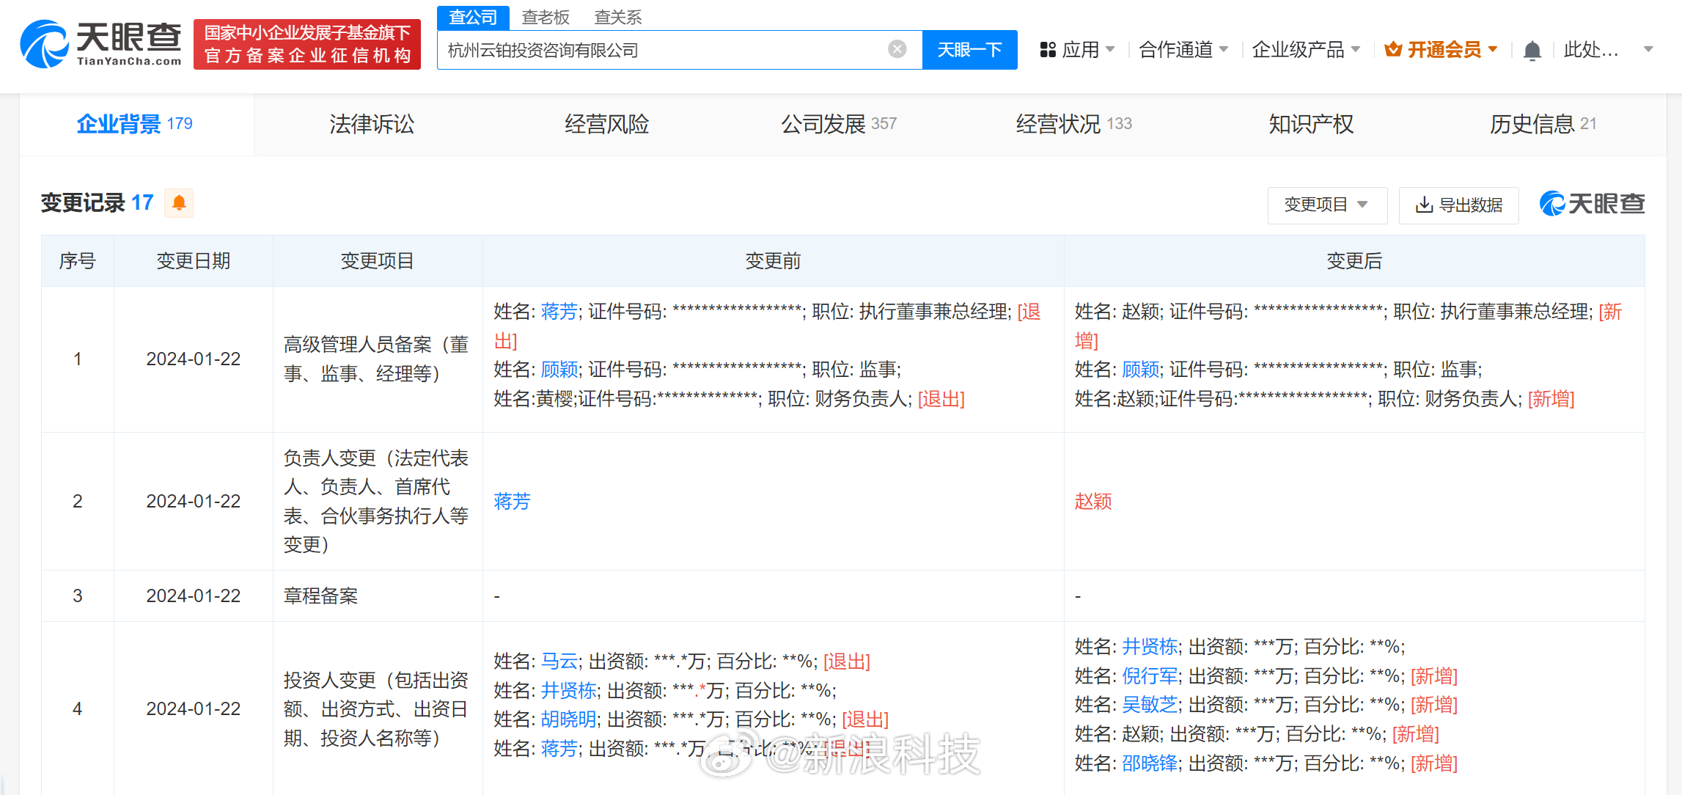The height and width of the screenshot is (795, 1682).
Task: Select the 查老板 search tab
Action: pos(546,17)
